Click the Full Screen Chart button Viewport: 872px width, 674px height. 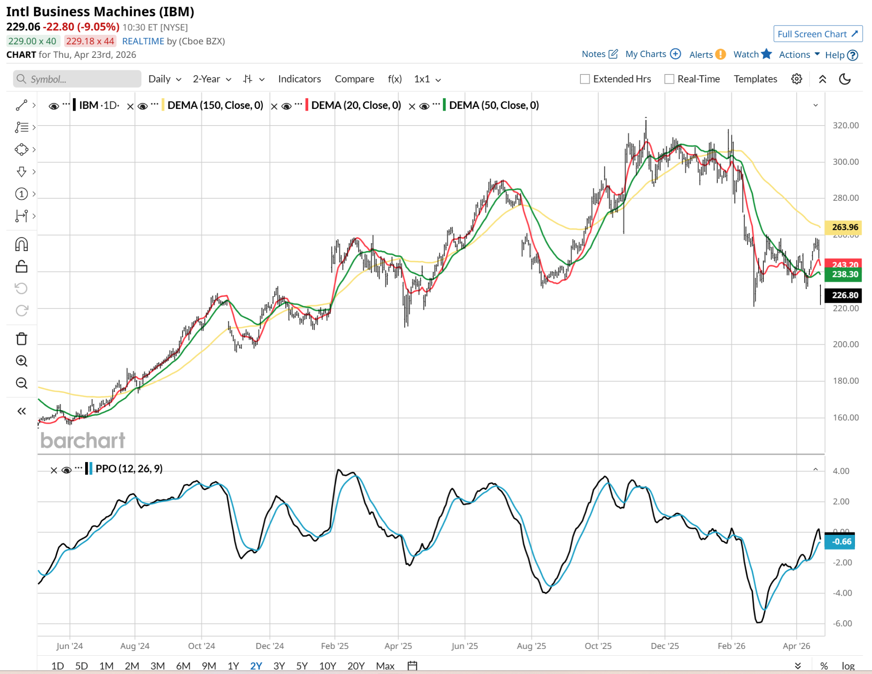pyautogui.click(x=817, y=34)
